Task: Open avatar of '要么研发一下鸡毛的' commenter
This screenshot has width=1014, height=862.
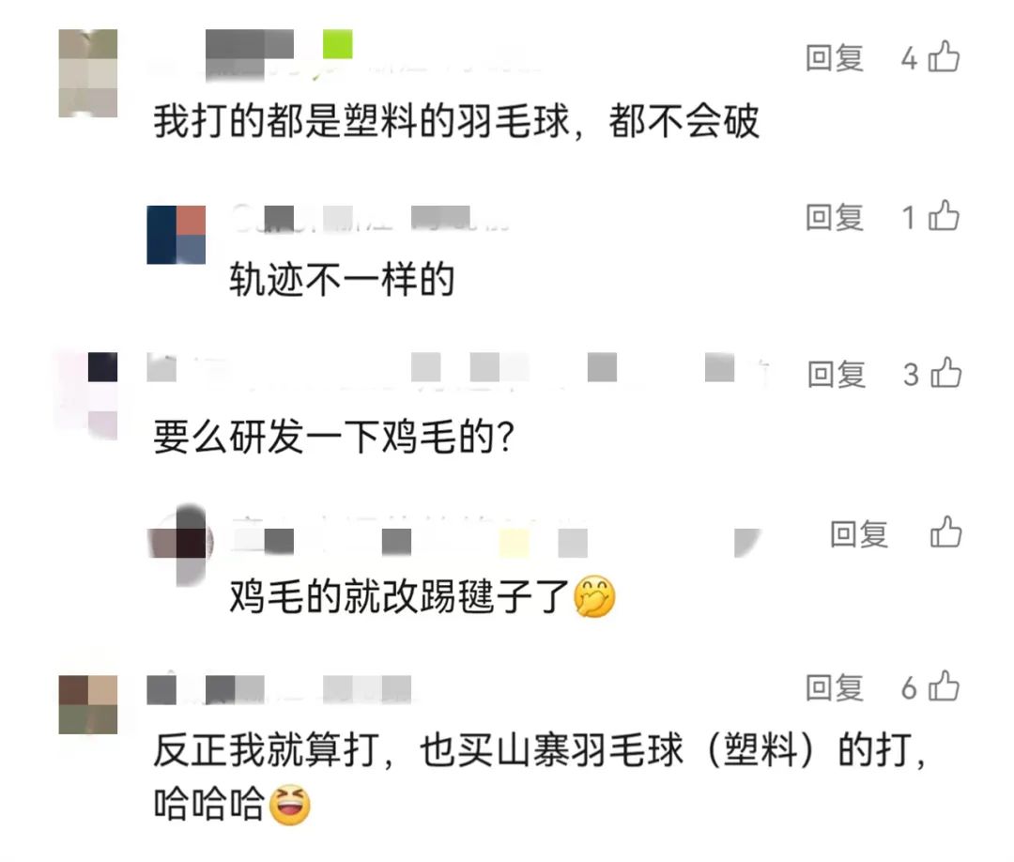Action: [88, 395]
